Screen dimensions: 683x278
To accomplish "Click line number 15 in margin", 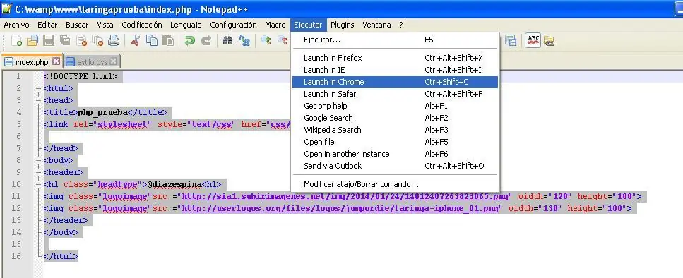I will click(16, 244).
